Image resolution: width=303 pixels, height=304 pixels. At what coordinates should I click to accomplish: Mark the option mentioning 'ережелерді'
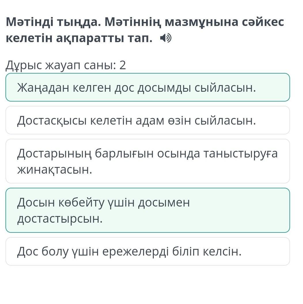tap(148, 252)
